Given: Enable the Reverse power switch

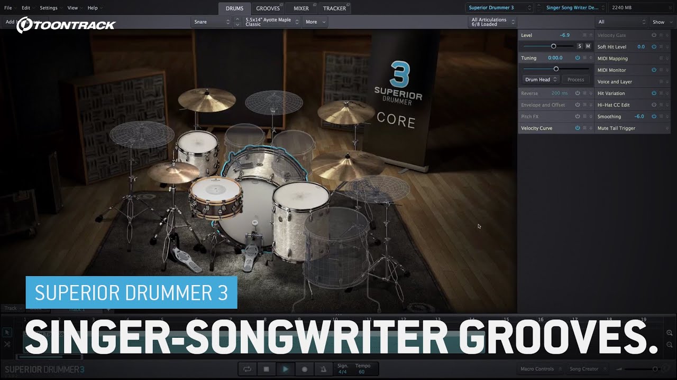Looking at the screenshot, I should point(578,93).
